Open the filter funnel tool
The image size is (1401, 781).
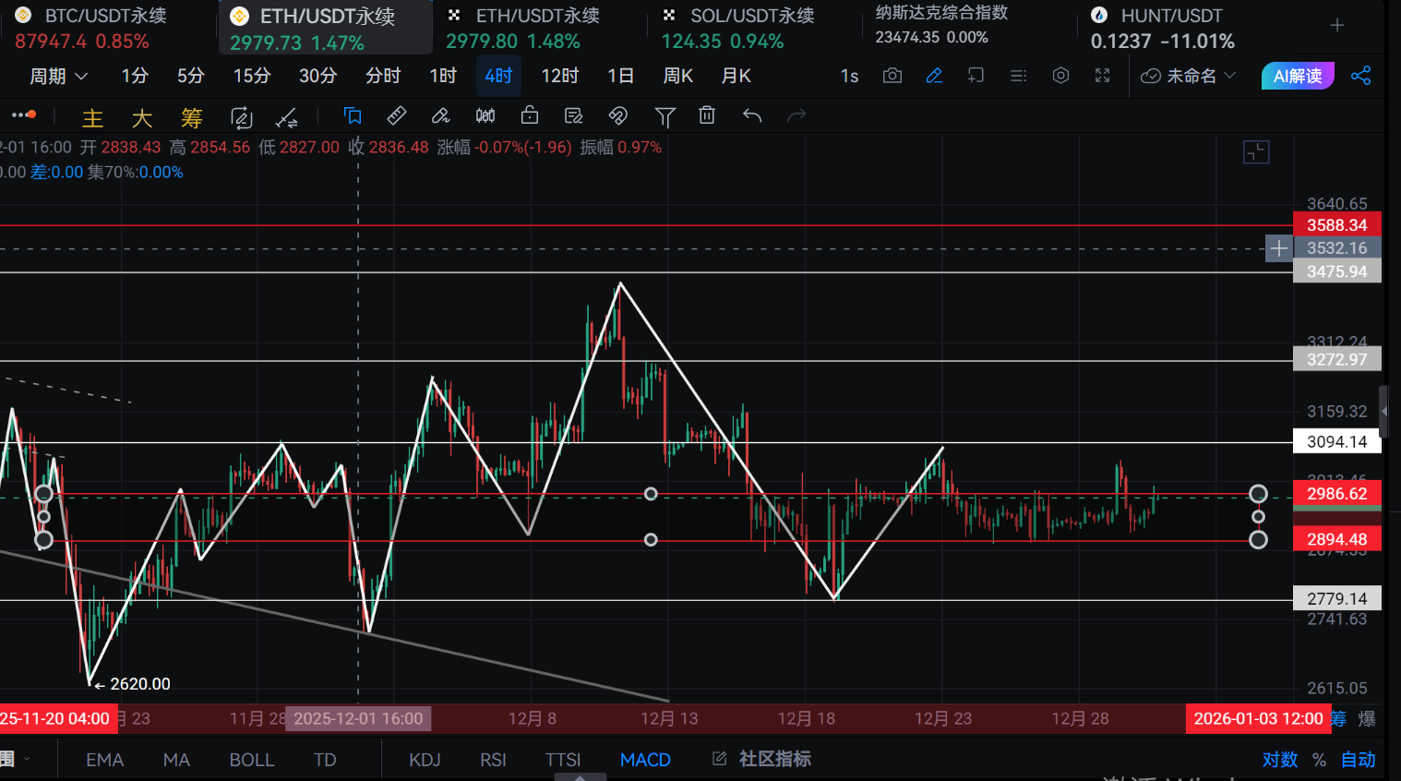[x=665, y=115]
